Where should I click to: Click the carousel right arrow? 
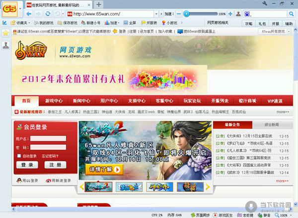click(x=208, y=187)
